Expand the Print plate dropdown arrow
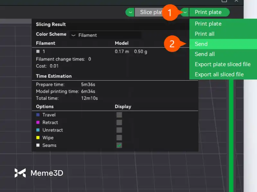 click(185, 12)
